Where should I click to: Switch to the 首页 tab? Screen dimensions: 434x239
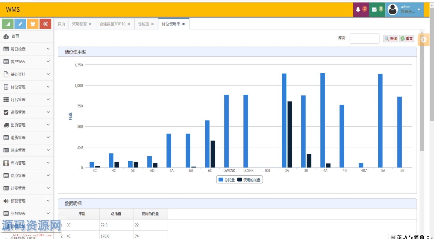pyautogui.click(x=61, y=24)
